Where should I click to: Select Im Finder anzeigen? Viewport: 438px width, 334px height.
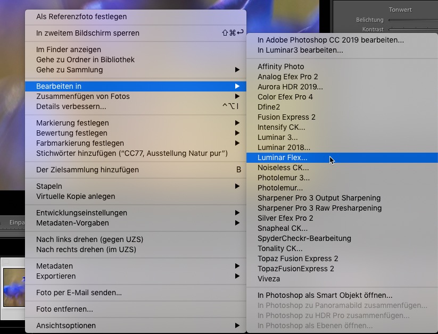click(68, 49)
